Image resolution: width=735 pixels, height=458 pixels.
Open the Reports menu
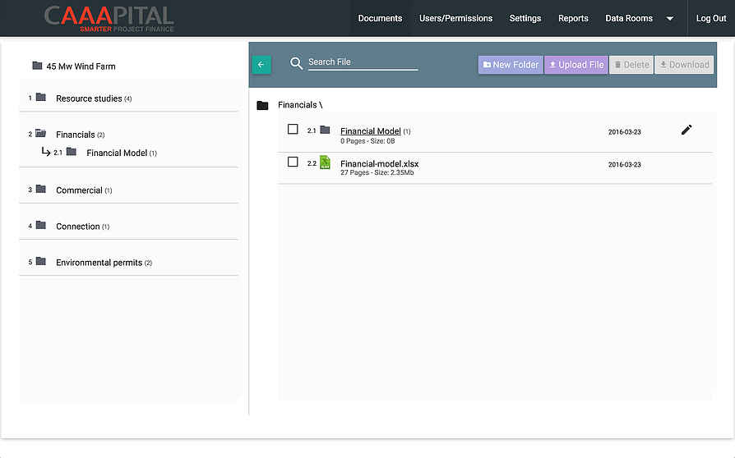click(573, 18)
